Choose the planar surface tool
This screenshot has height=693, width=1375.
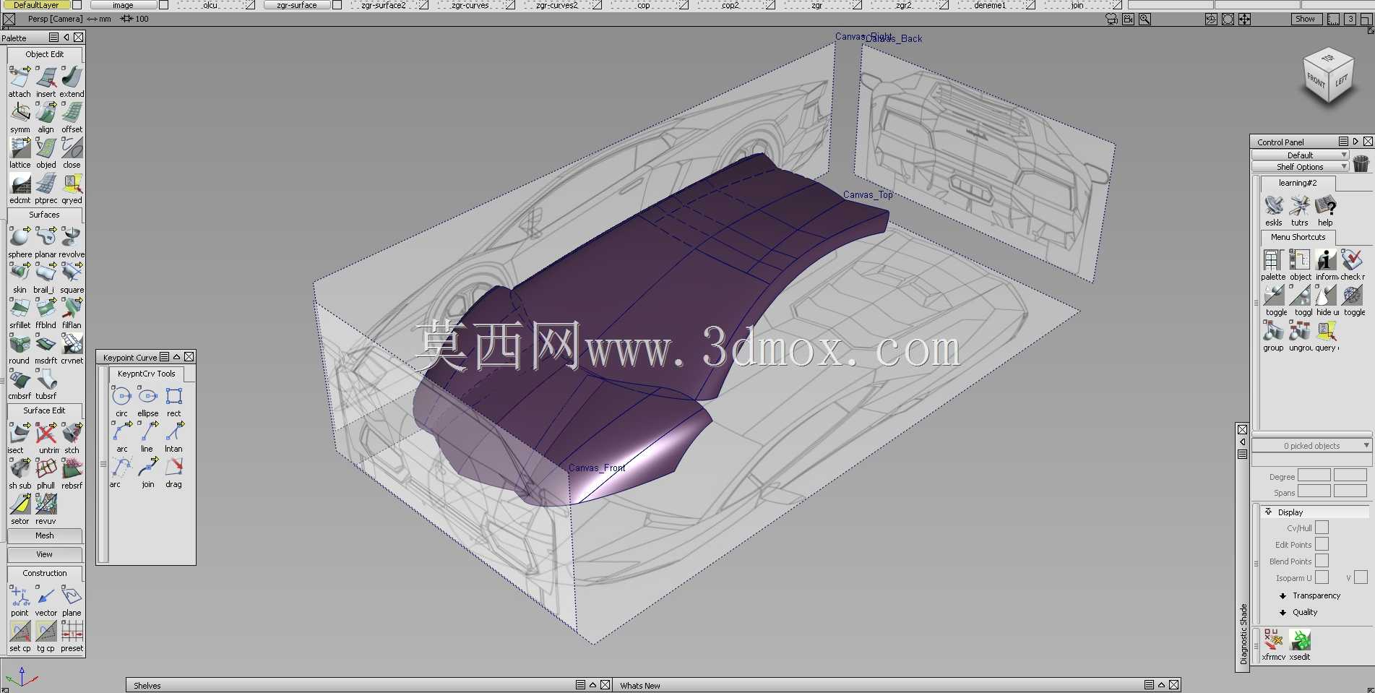pyautogui.click(x=46, y=238)
